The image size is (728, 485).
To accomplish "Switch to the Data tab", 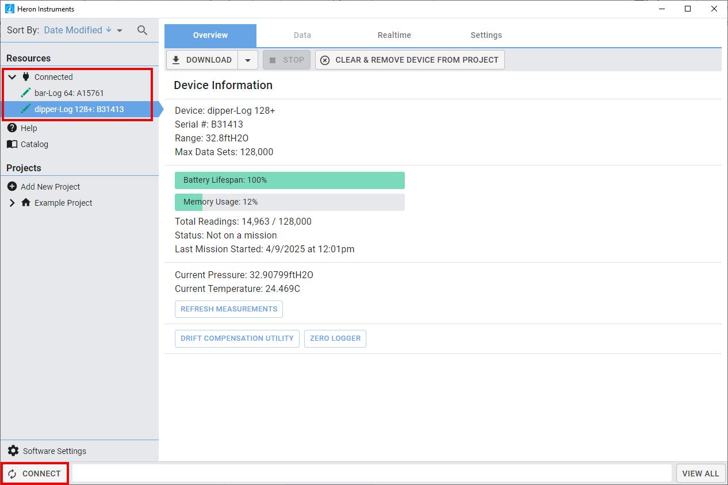I will click(x=302, y=35).
